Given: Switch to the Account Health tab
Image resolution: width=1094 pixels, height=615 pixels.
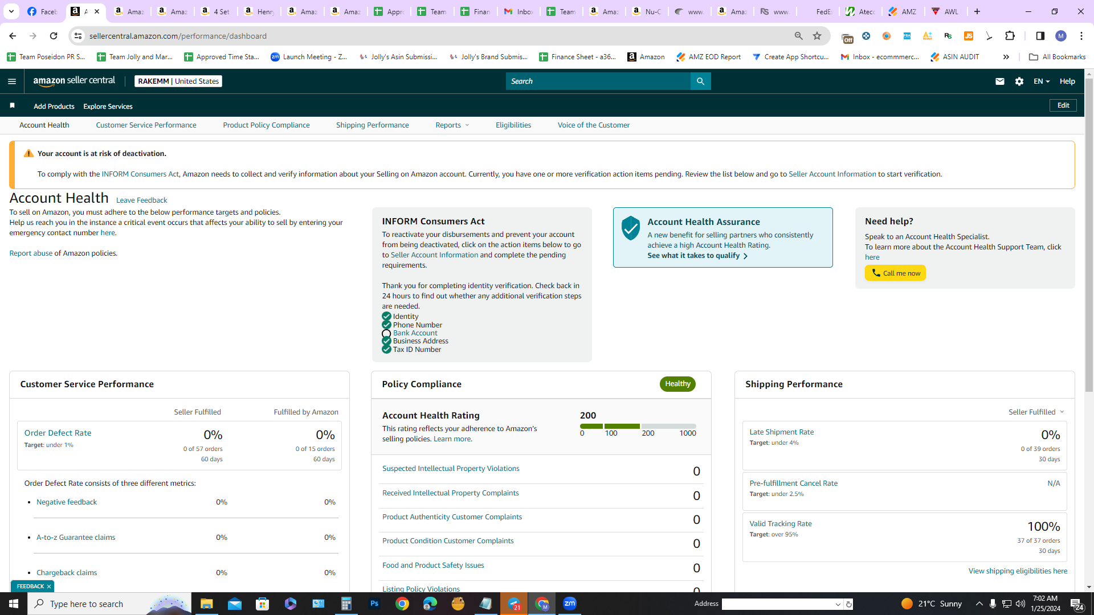Looking at the screenshot, I should (x=44, y=125).
